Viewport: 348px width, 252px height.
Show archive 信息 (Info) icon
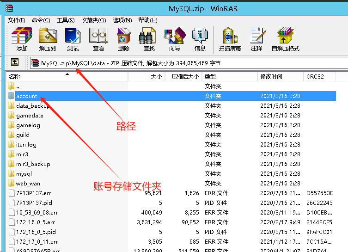[x=200, y=36]
